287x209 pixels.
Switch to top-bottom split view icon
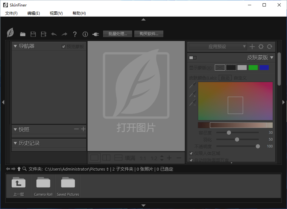118,158
